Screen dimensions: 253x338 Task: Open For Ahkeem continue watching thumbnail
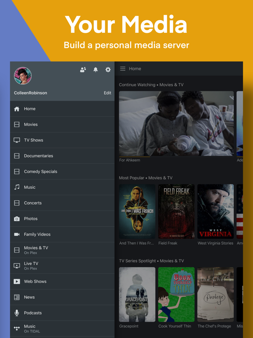pyautogui.click(x=176, y=124)
